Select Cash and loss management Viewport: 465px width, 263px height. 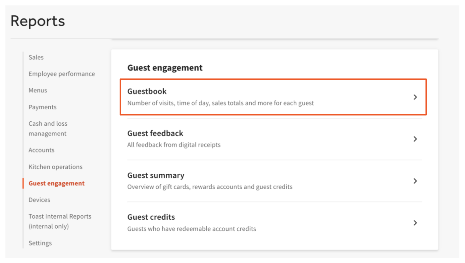point(48,128)
